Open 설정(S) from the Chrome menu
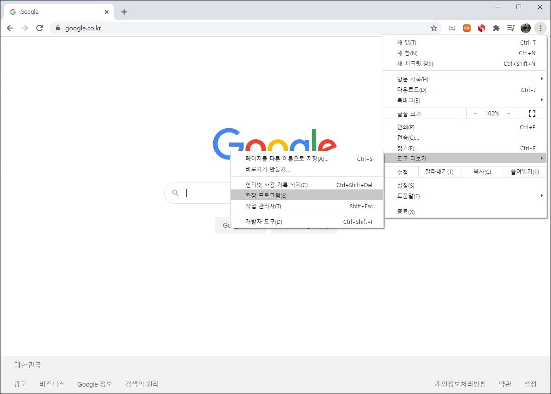 tap(465, 185)
